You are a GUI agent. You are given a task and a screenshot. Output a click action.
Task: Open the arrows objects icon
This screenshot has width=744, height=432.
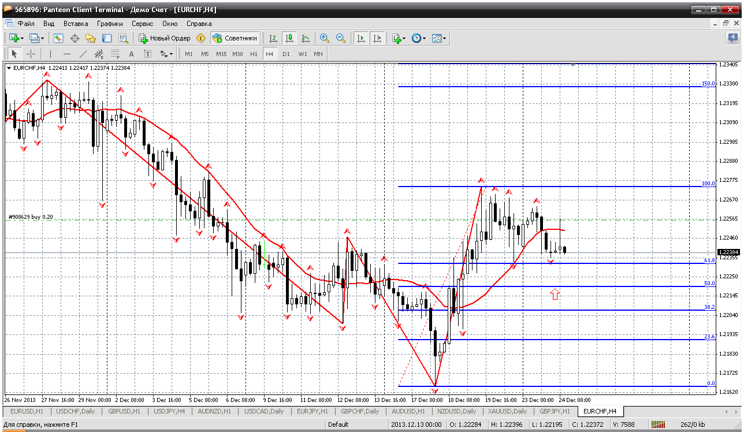click(163, 54)
